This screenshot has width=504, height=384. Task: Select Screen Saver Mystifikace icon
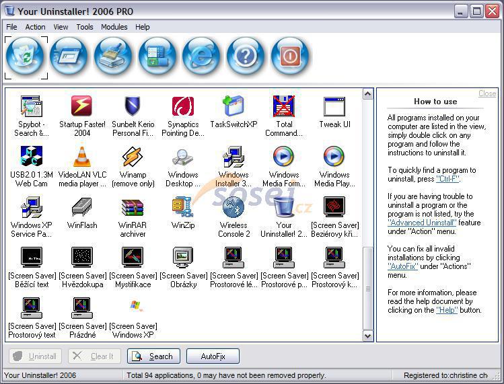[x=133, y=258]
